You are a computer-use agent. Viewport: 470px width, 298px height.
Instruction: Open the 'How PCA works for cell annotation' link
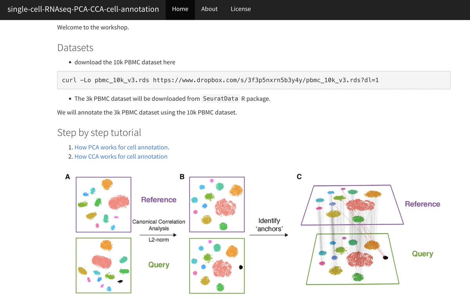pyautogui.click(x=121, y=147)
